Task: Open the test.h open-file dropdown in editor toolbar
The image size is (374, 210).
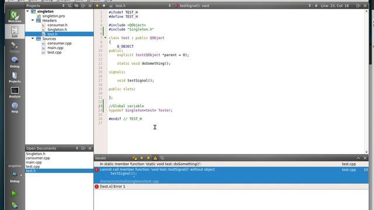Action: 140,5
